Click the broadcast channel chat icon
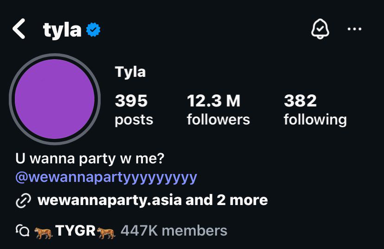Screen dimensions: 384x249 (x=22, y=230)
